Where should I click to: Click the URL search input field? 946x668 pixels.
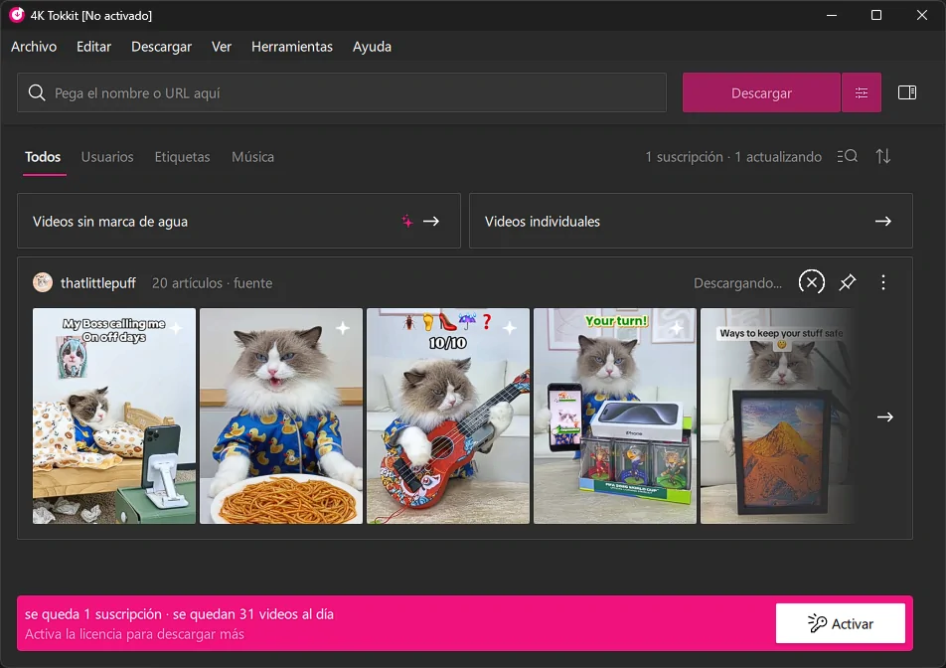342,92
